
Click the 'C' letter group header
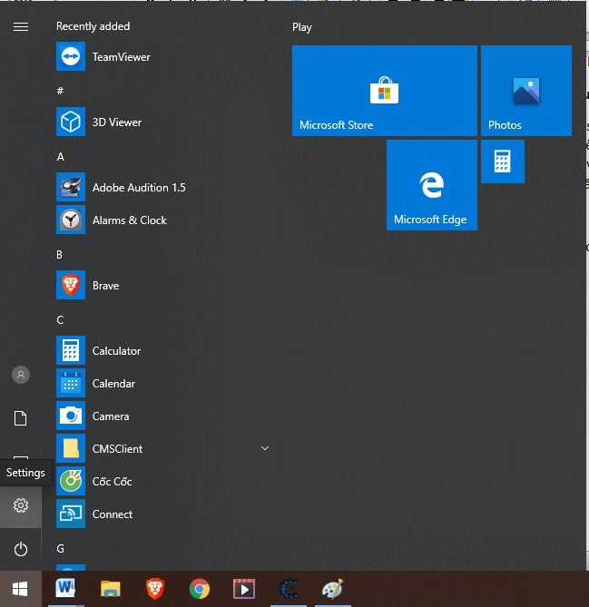(x=60, y=320)
